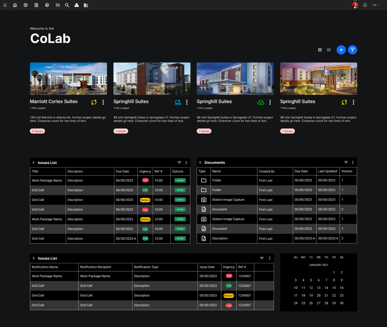The width and height of the screenshot is (387, 327).
Task: Open filter menu in Documents panel
Action: pyautogui.click(x=346, y=163)
